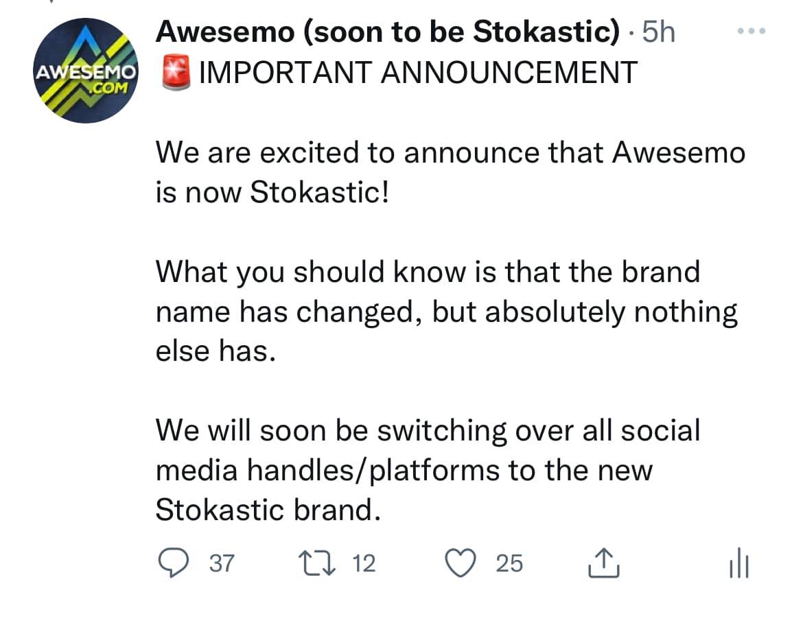The height and width of the screenshot is (621, 803).
Task: Click the reply speech bubble icon
Action: (x=173, y=563)
